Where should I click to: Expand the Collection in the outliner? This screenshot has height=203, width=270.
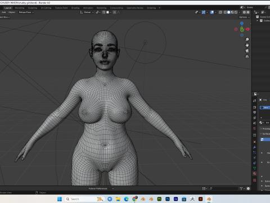point(258,21)
